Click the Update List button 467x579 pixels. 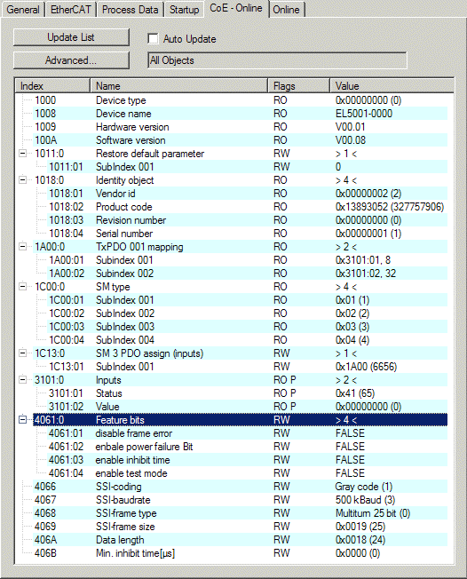pos(71,37)
